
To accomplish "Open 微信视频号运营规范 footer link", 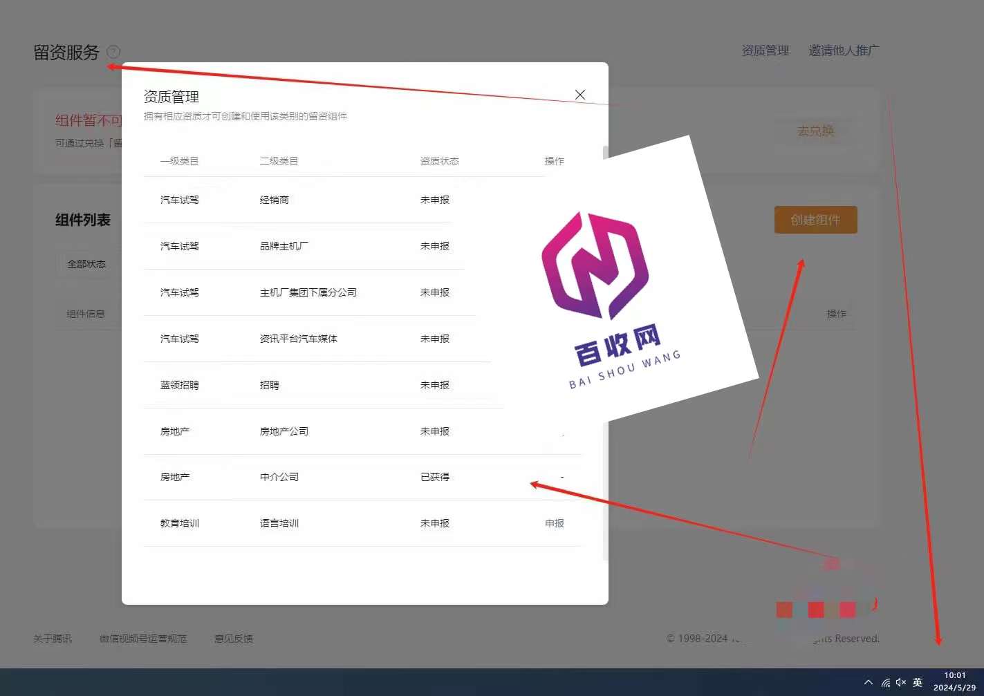I will point(143,639).
